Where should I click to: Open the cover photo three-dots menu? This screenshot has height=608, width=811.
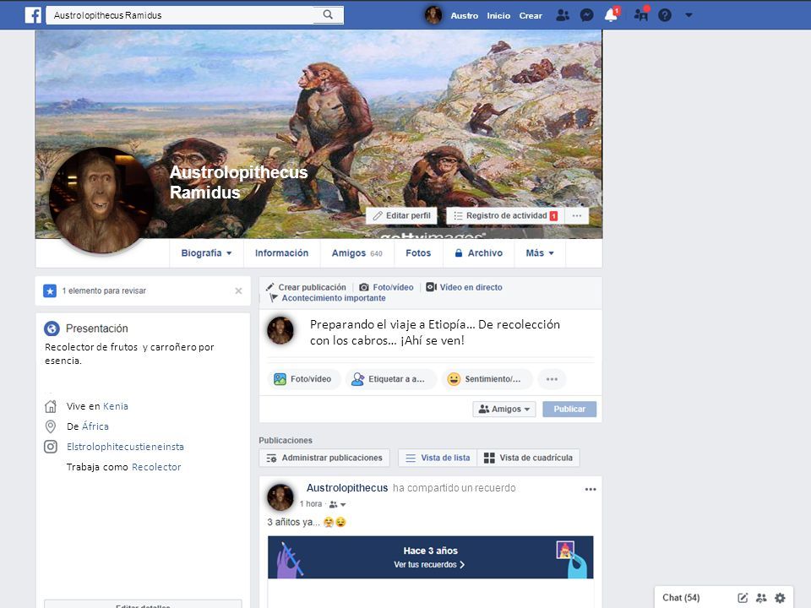pos(577,215)
